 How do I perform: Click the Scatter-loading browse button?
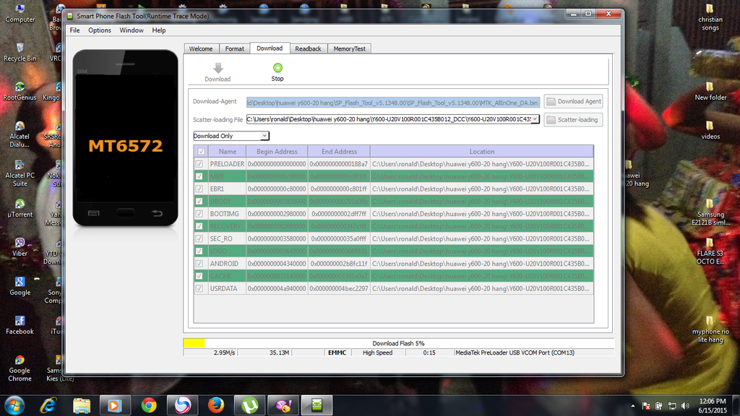coord(573,120)
